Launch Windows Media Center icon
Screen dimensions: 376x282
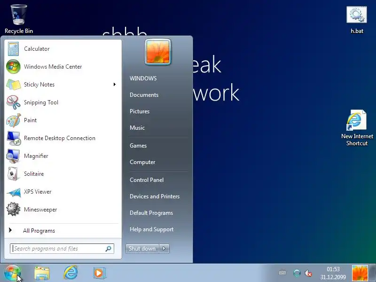[13, 66]
